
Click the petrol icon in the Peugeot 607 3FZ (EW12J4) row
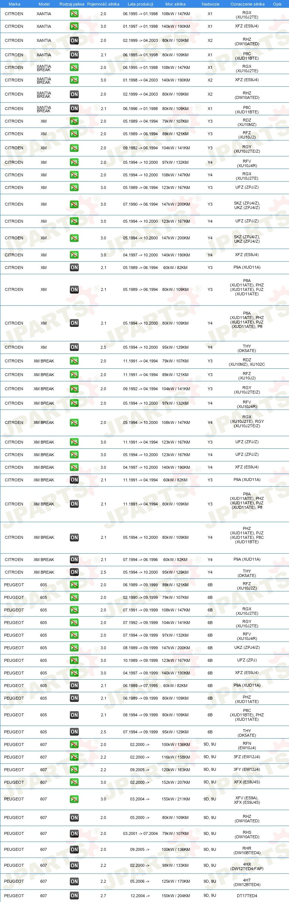(x=74, y=757)
